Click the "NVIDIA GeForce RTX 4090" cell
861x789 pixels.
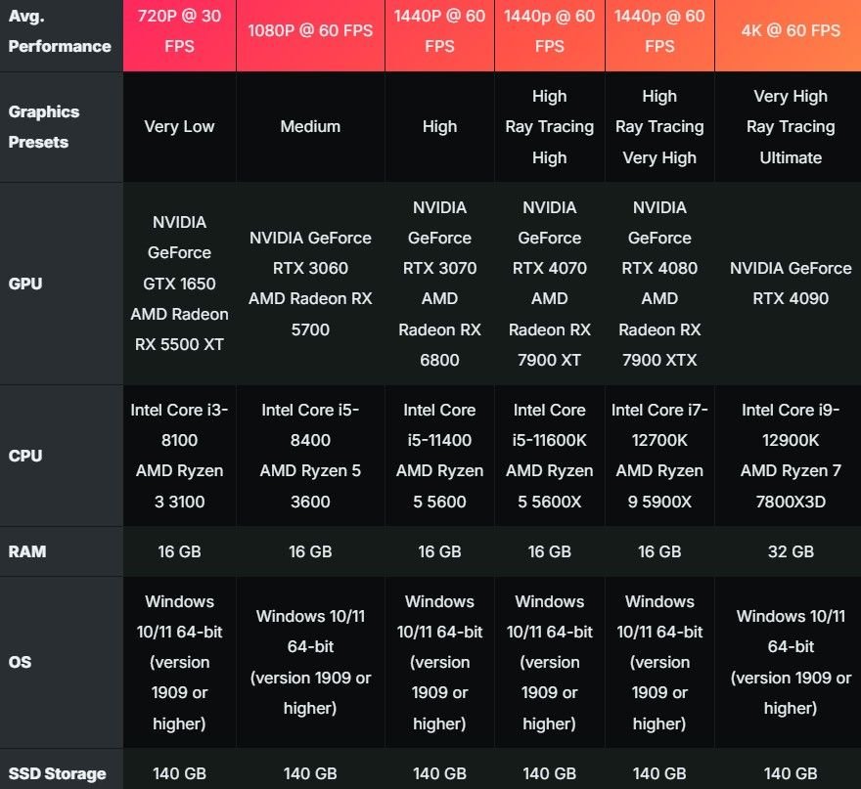point(788,284)
